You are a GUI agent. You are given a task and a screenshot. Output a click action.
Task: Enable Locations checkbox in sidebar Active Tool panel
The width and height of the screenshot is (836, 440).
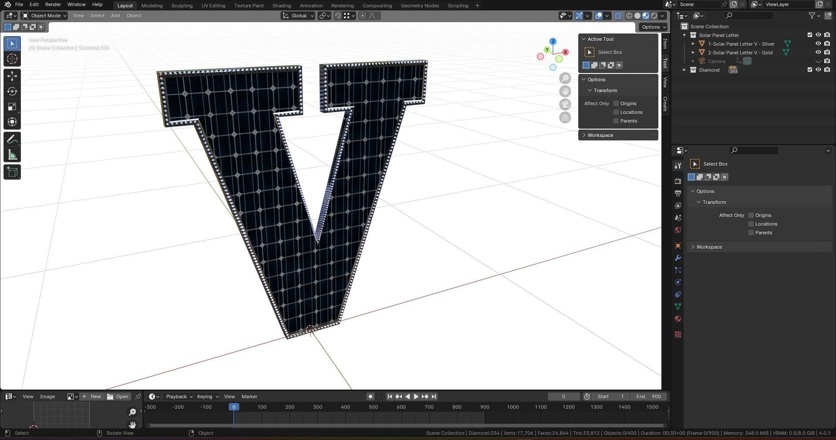point(616,112)
